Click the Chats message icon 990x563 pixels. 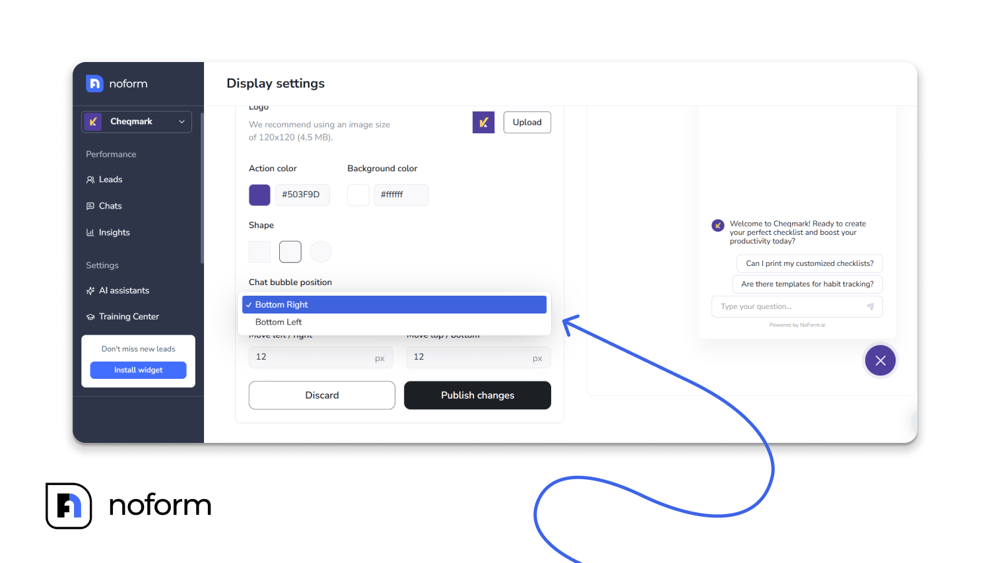pyautogui.click(x=90, y=206)
